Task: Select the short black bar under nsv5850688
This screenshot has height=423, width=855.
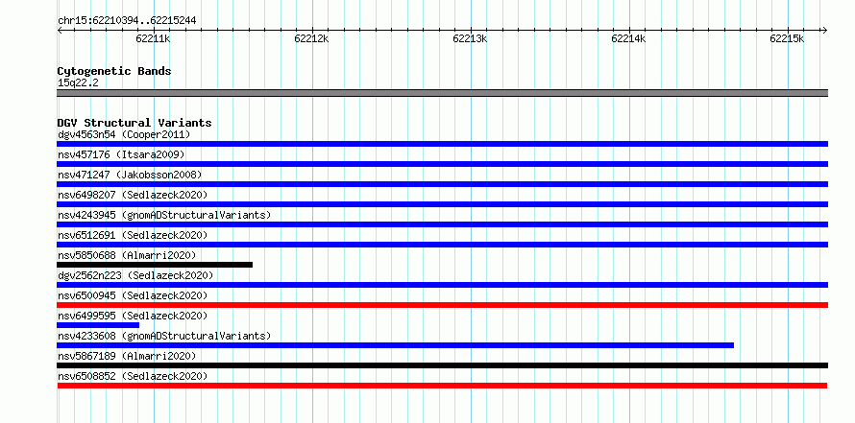Action: (155, 265)
